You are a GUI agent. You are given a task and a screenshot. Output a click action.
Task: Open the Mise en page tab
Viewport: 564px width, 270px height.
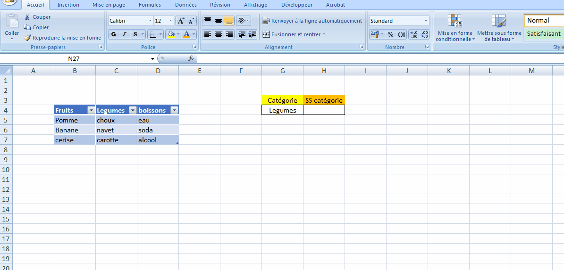pos(109,5)
